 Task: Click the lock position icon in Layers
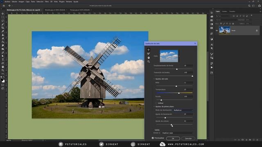227,24
